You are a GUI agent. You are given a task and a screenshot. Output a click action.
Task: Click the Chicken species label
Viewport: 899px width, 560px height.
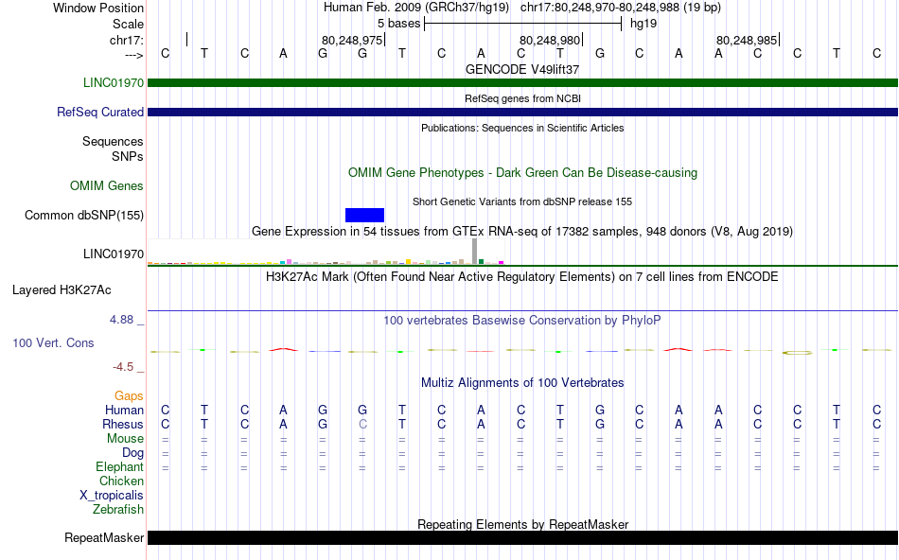point(121,481)
